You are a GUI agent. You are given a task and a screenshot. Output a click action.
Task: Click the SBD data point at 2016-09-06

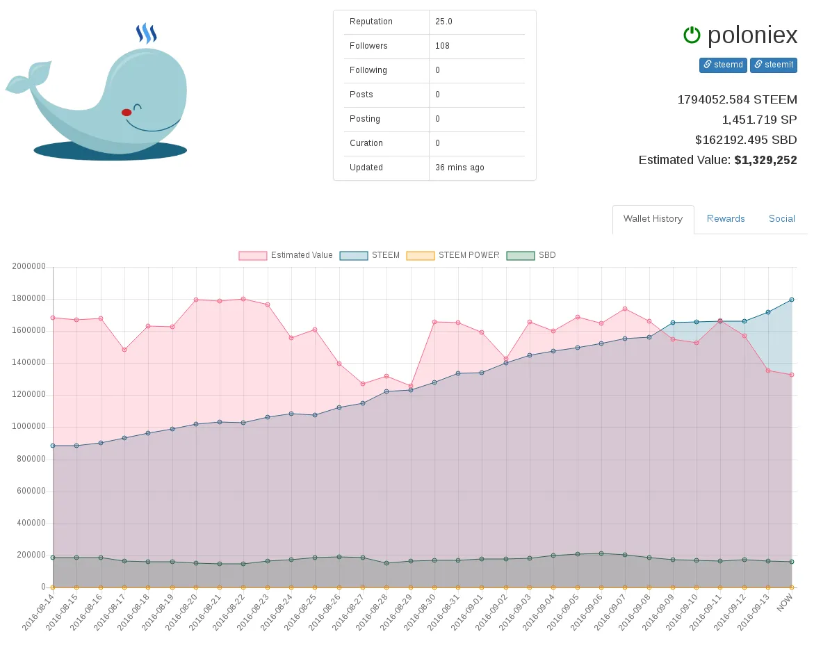(x=601, y=553)
